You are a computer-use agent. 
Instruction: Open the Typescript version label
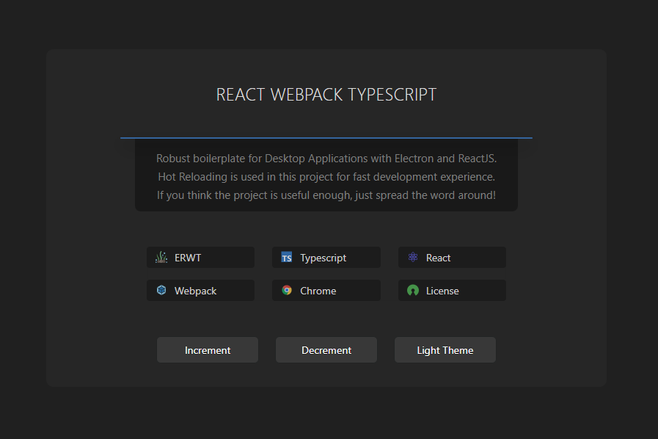[323, 258]
